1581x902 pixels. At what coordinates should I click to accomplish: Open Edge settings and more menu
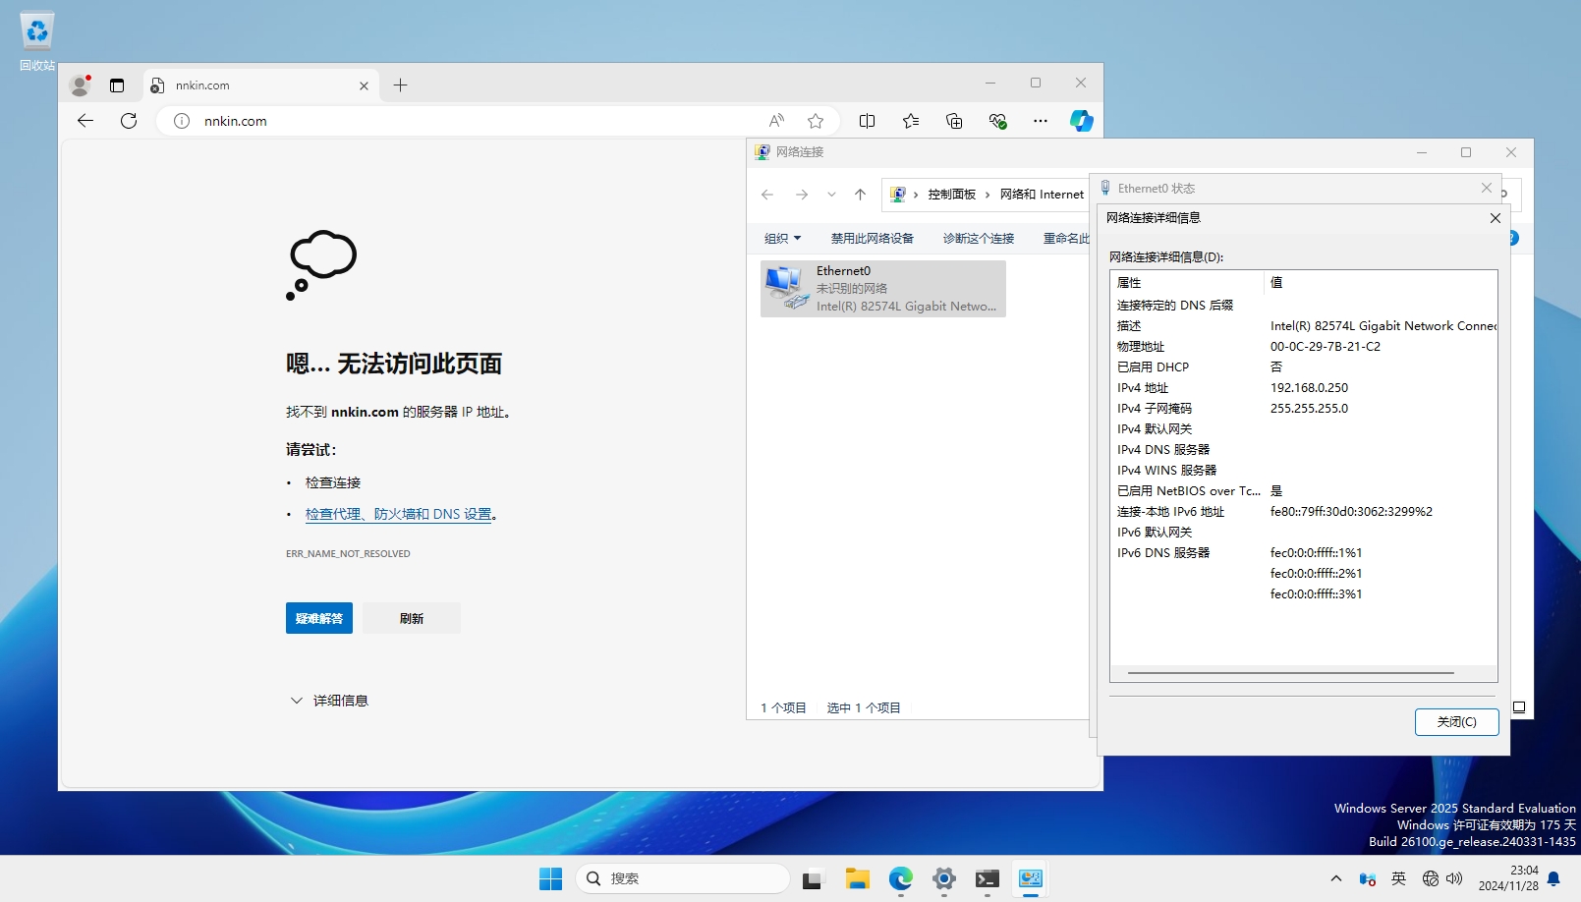point(1041,121)
